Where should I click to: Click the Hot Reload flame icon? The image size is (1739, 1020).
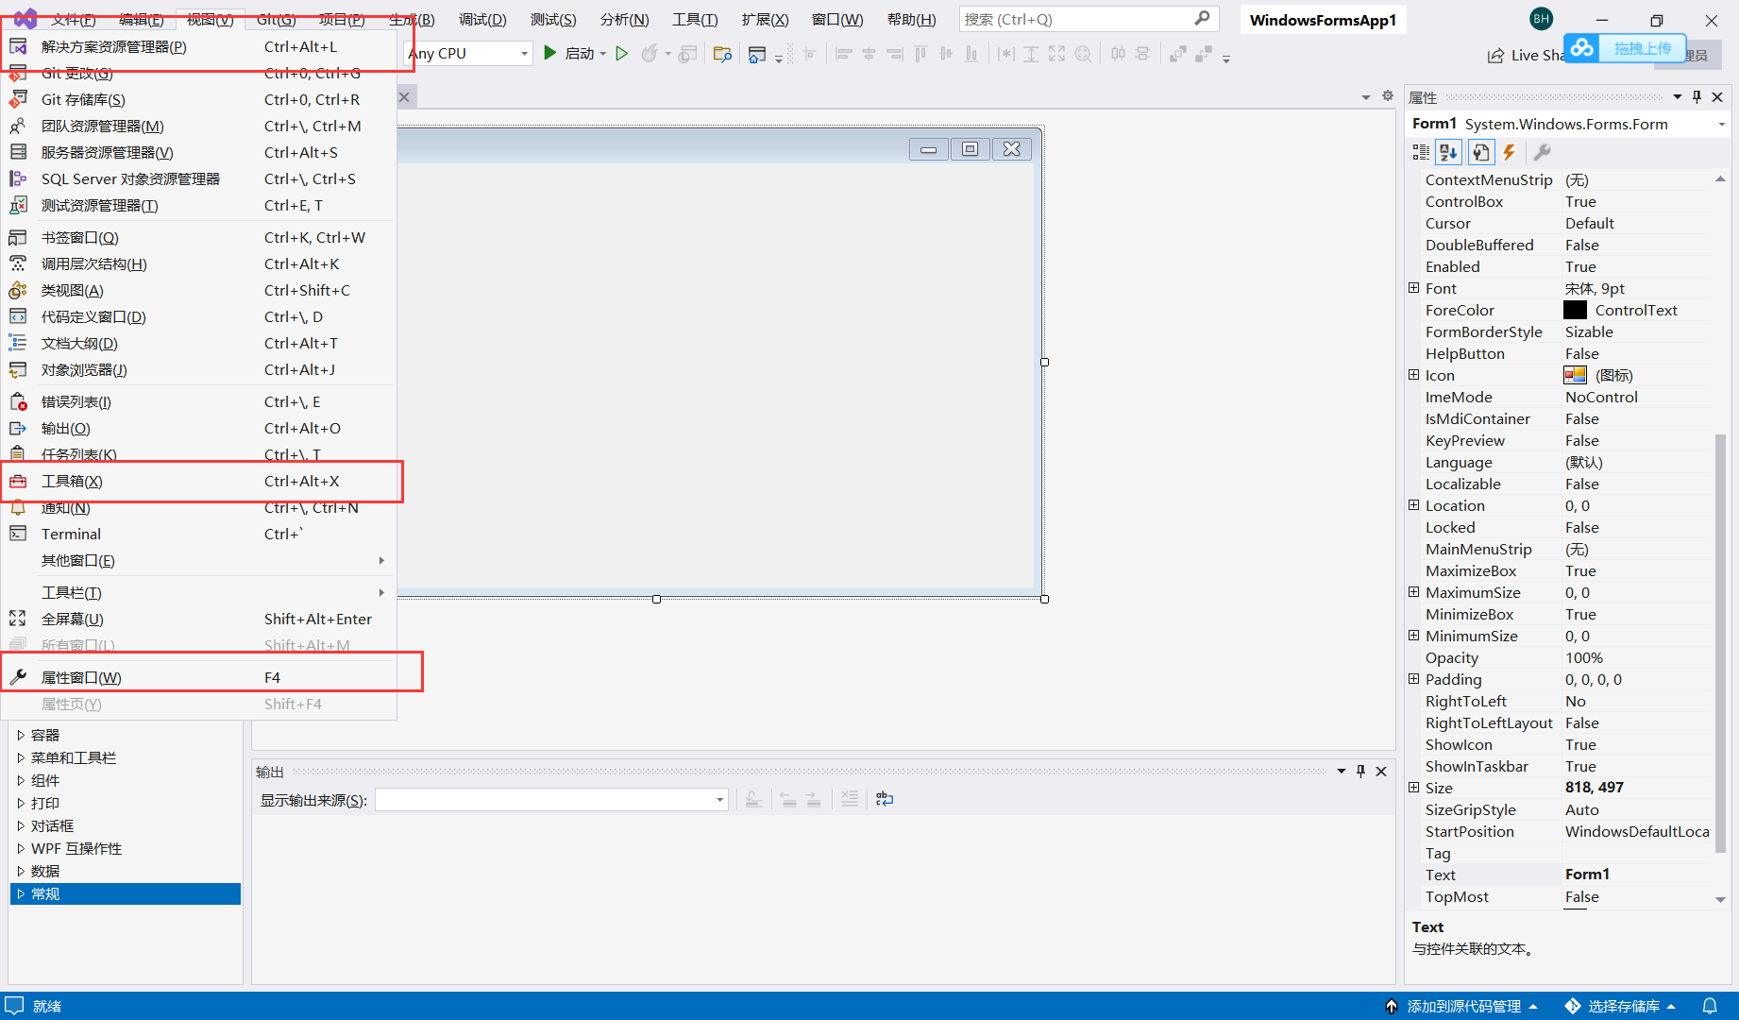pyautogui.click(x=649, y=54)
